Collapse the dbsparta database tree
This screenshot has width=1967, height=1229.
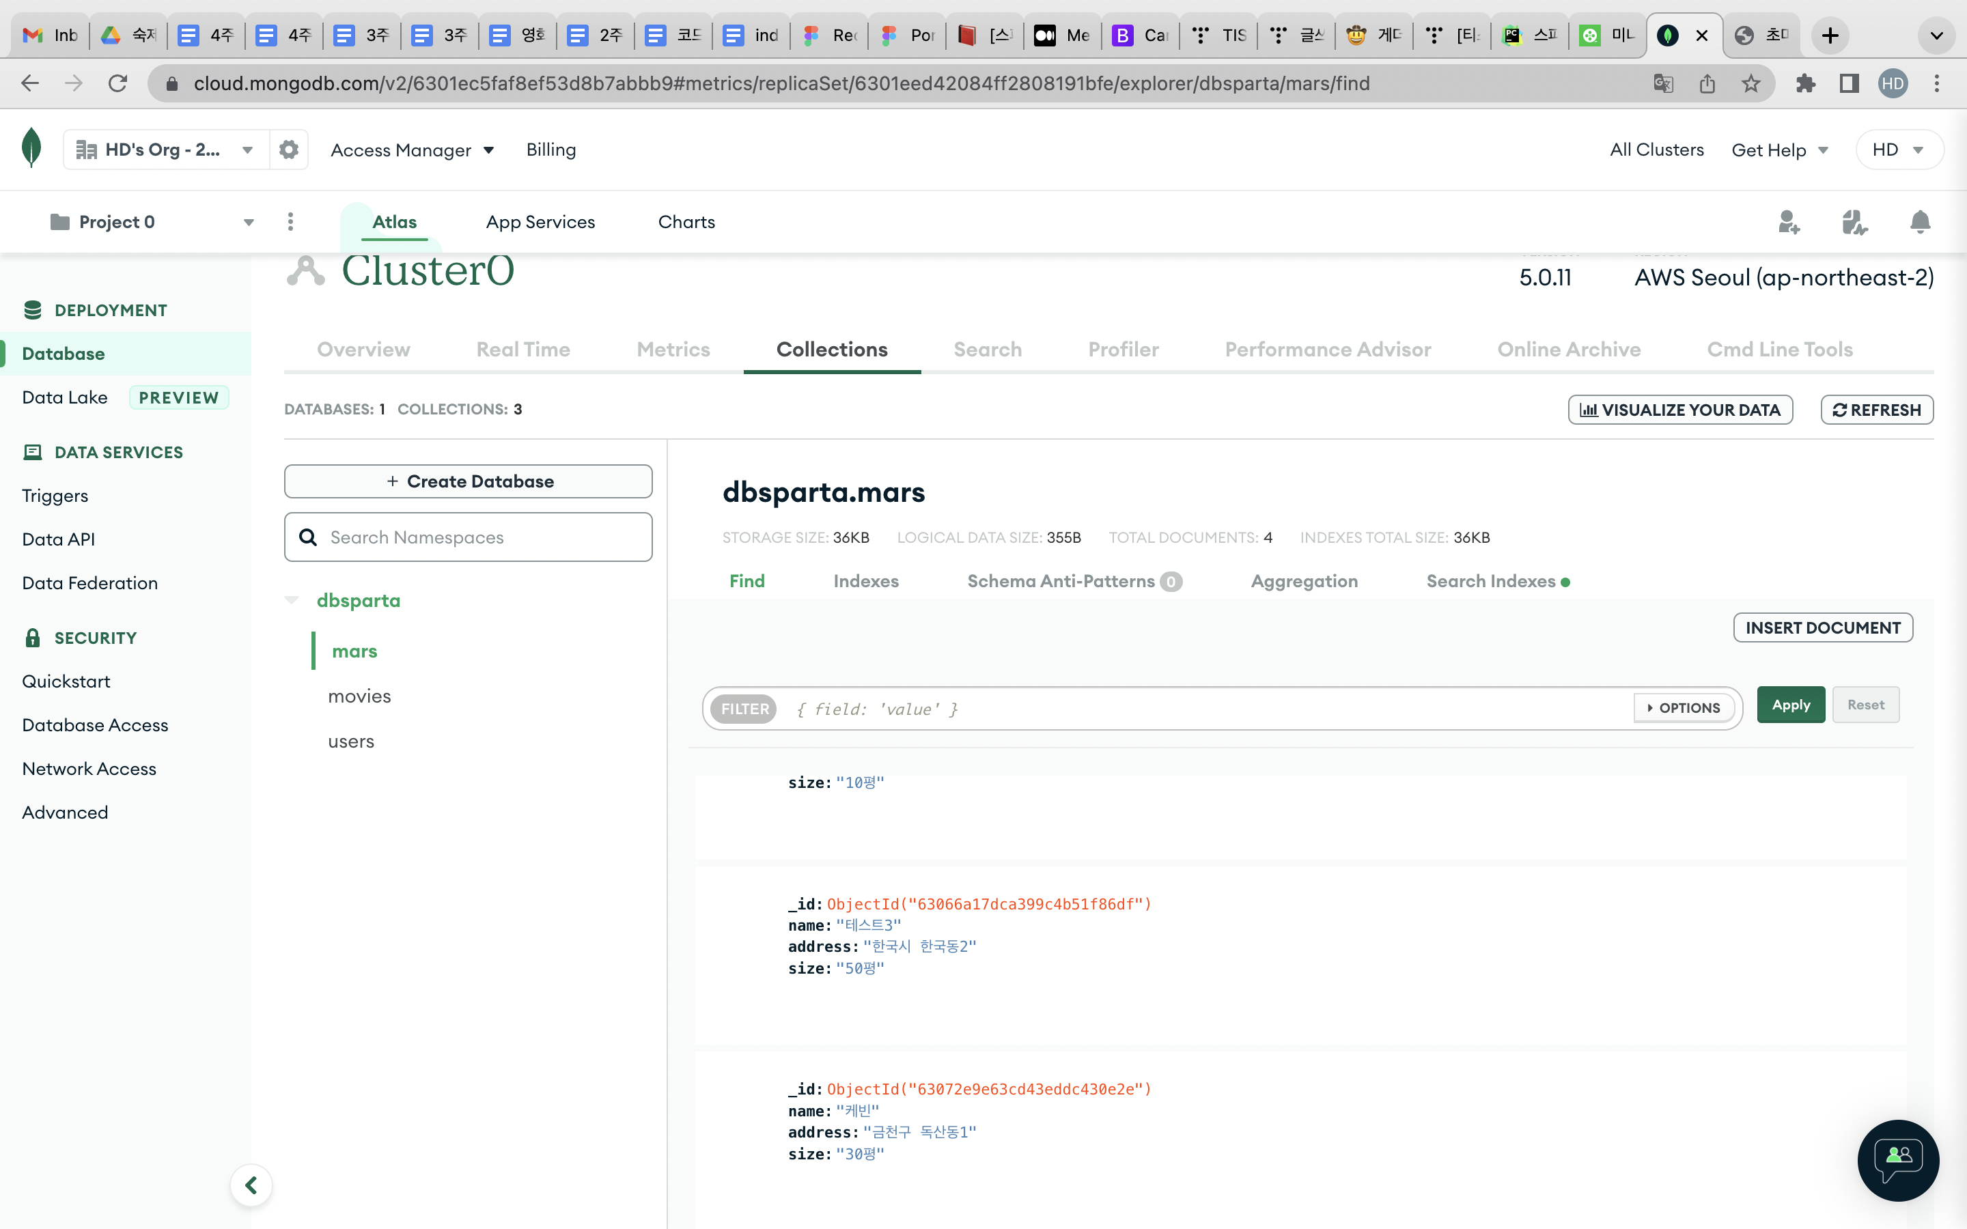292,600
